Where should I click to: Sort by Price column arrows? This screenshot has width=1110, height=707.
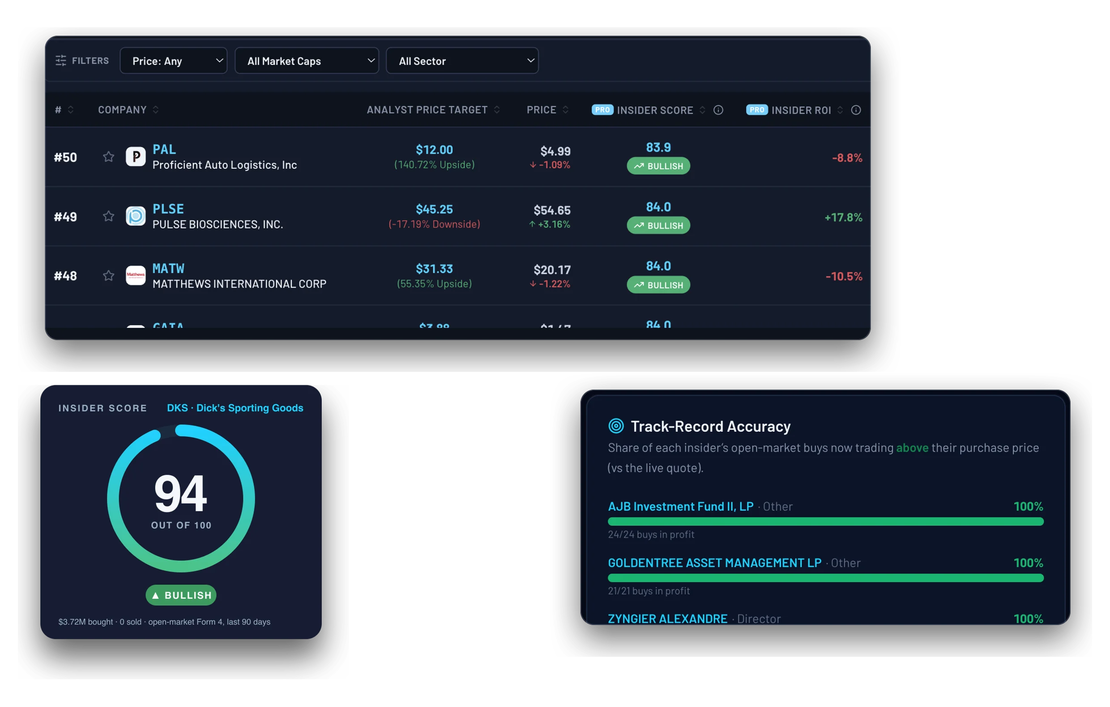tap(566, 110)
